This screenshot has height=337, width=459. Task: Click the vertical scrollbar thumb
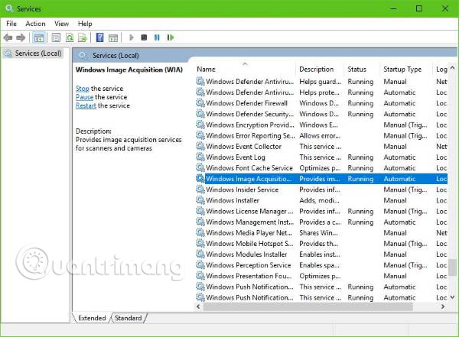click(452, 267)
